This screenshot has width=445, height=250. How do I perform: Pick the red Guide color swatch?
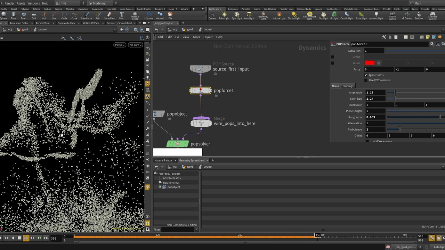point(370,63)
